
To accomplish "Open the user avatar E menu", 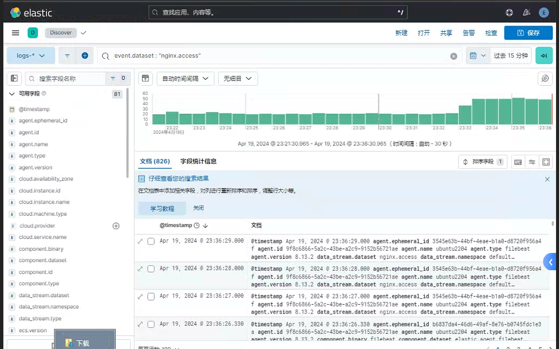I will (544, 13).
